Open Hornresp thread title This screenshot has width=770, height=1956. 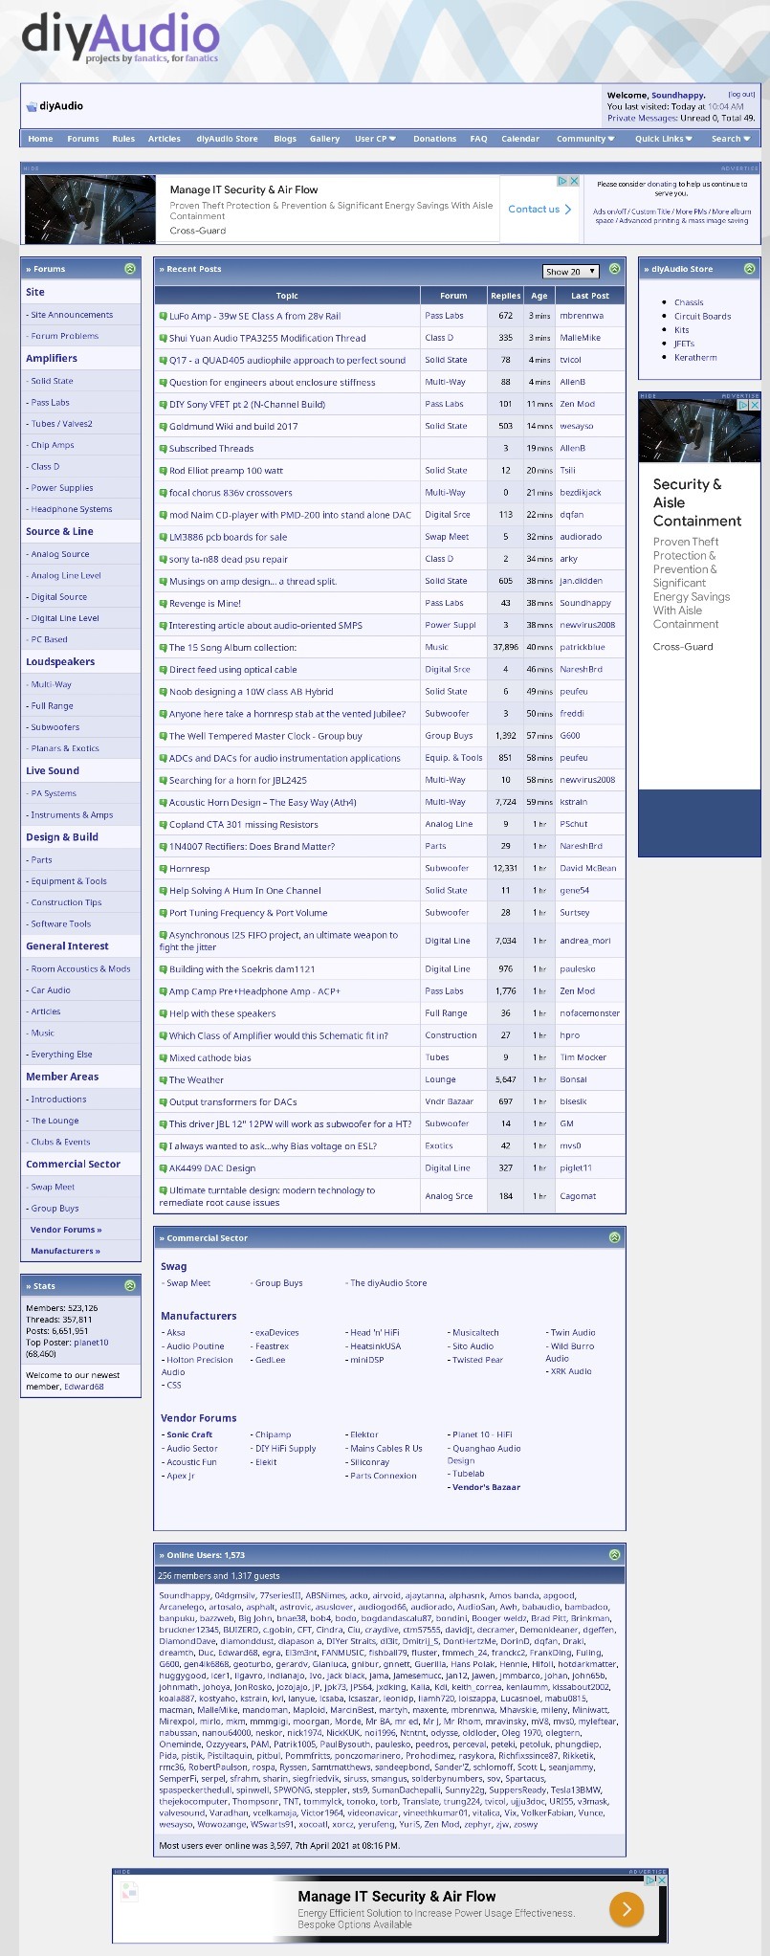point(189,868)
